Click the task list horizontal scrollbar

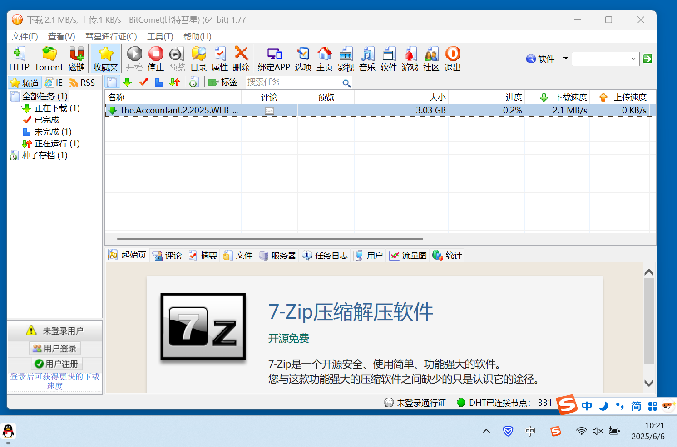coord(270,239)
